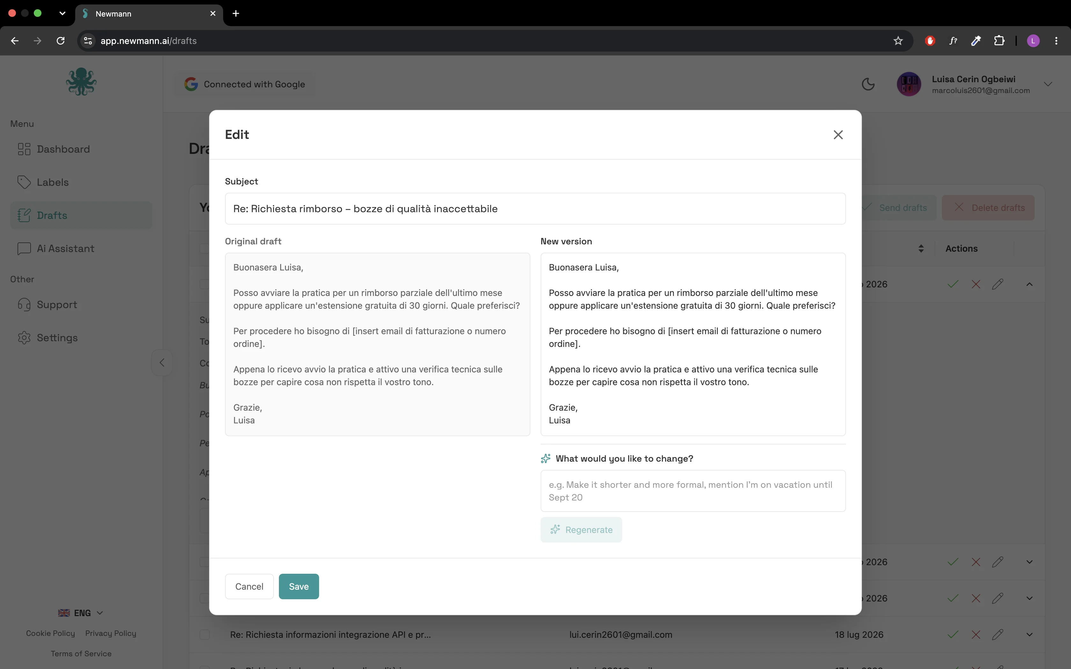Open Support via the headset icon
1071x669 pixels.
point(24,305)
